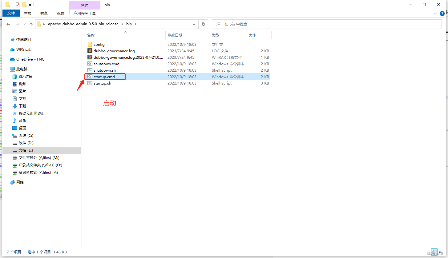Select file shutdown.sh
Image resolution: width=448 pixels, height=258 pixels.
[105, 70]
